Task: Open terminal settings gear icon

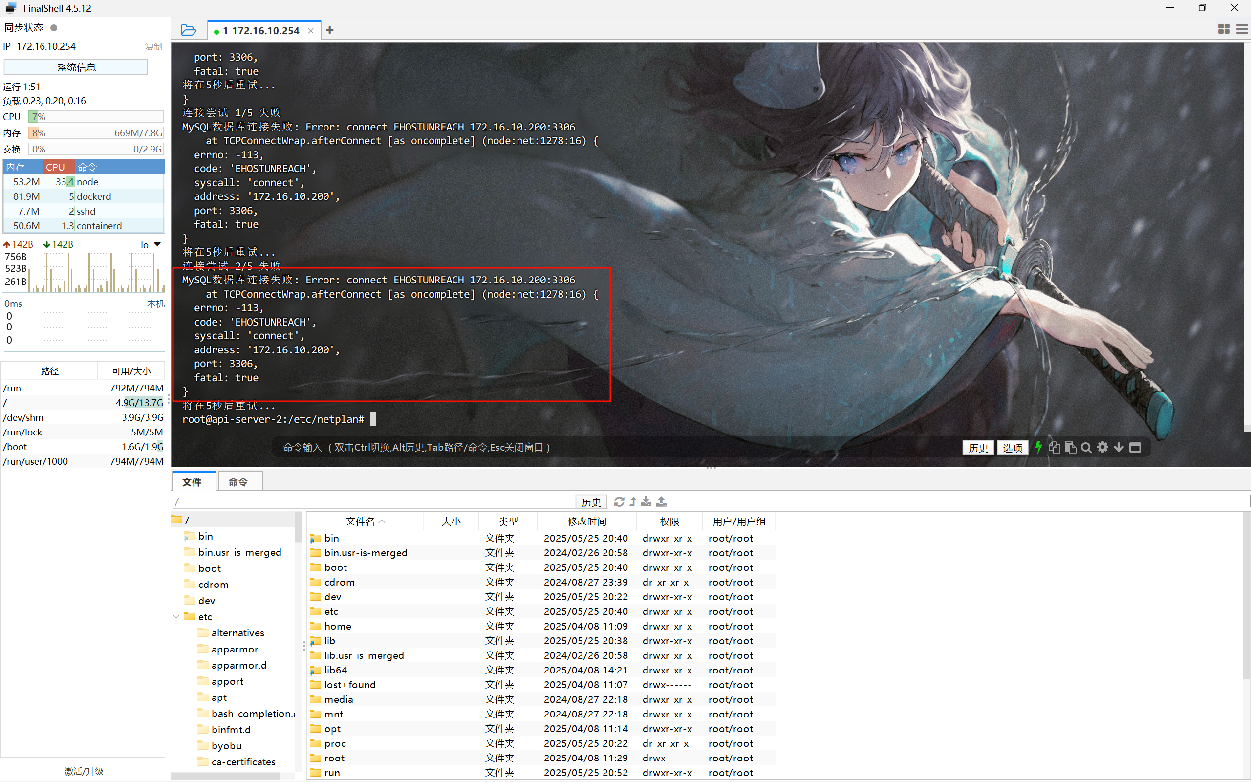Action: pos(1102,447)
